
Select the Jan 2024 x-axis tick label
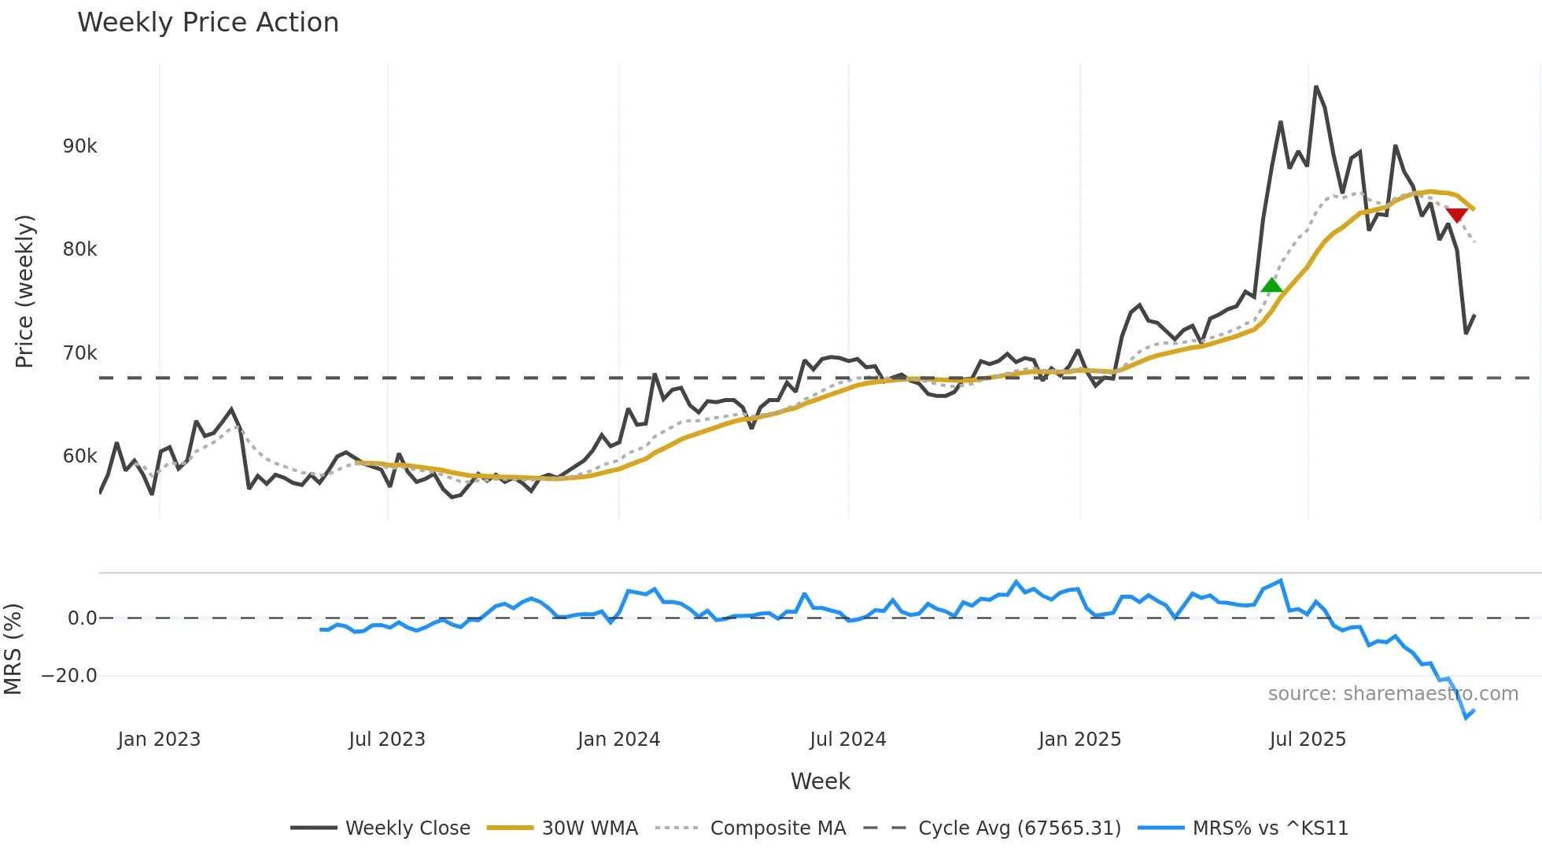618,740
